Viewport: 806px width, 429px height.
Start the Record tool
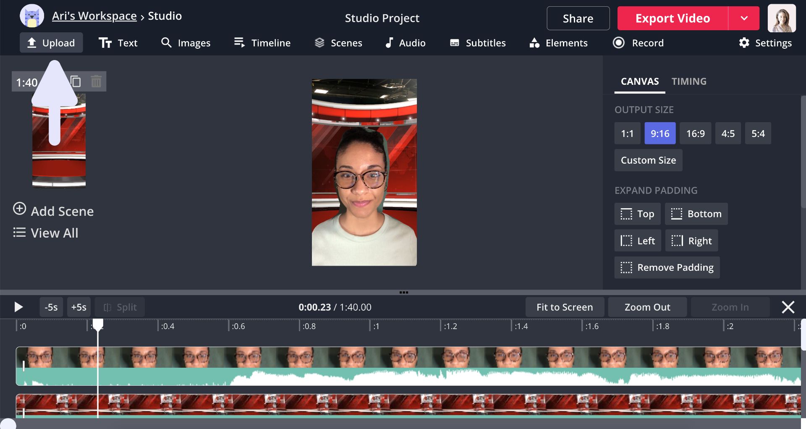click(638, 43)
